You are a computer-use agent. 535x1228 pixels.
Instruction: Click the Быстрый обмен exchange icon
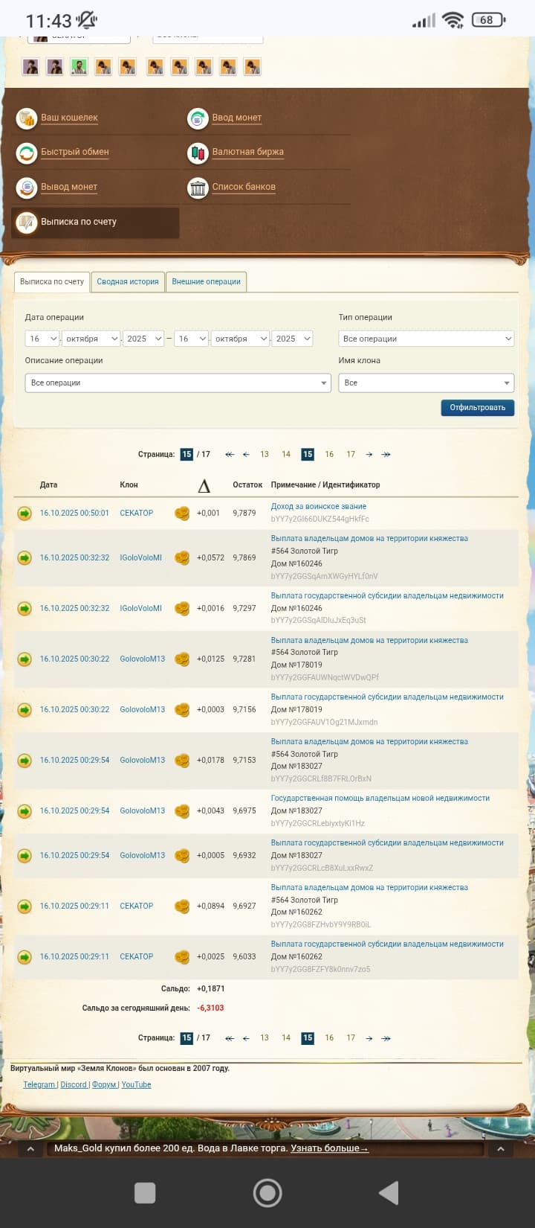point(27,153)
